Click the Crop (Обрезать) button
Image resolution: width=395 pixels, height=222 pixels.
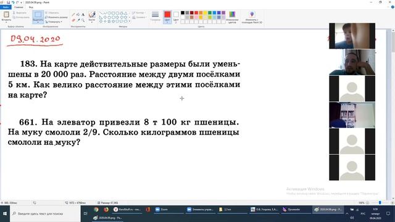click(x=52, y=12)
